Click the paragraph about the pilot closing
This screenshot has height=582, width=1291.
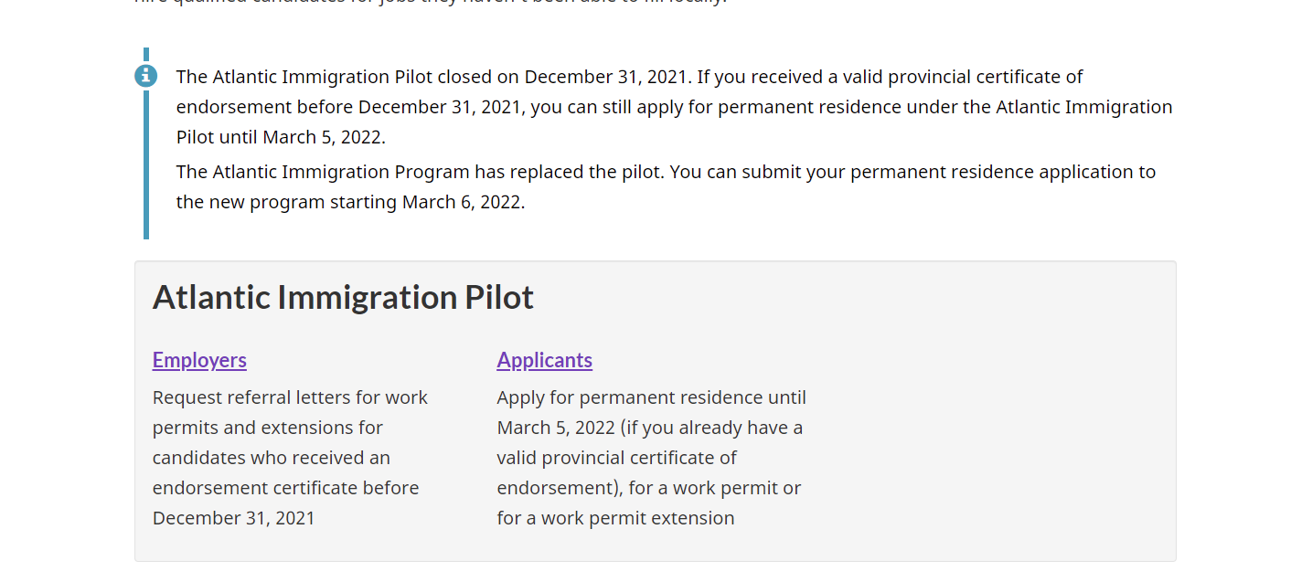[x=674, y=107]
